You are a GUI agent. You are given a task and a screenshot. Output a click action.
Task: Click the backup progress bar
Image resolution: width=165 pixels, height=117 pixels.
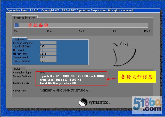tap(81, 25)
